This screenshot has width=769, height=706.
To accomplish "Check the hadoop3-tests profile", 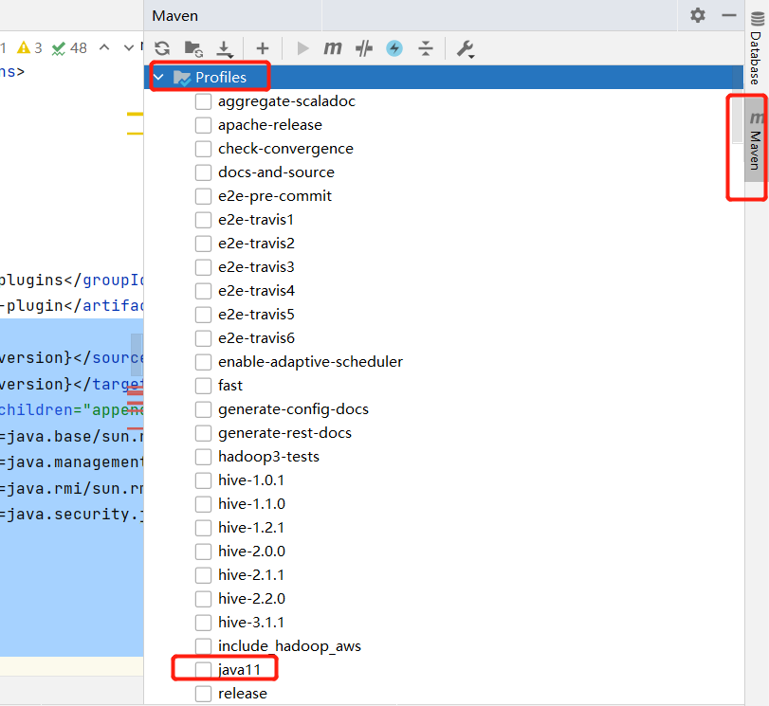I will (x=203, y=457).
